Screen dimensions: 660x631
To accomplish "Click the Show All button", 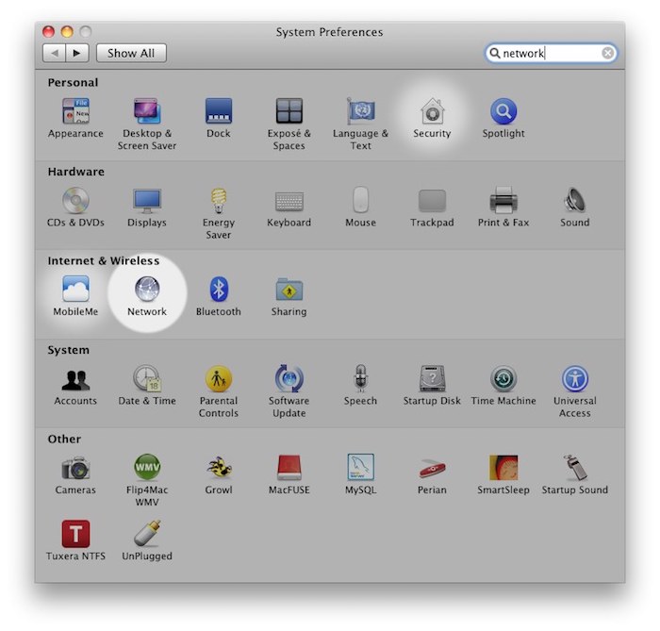I will pyautogui.click(x=130, y=54).
